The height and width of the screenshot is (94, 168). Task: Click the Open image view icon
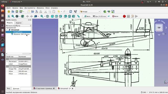click(105, 11)
